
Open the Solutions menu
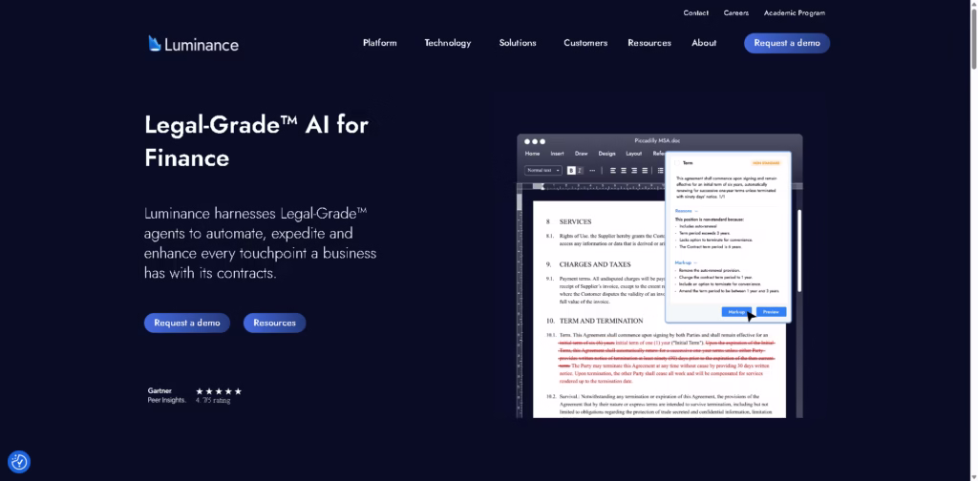pyautogui.click(x=518, y=43)
